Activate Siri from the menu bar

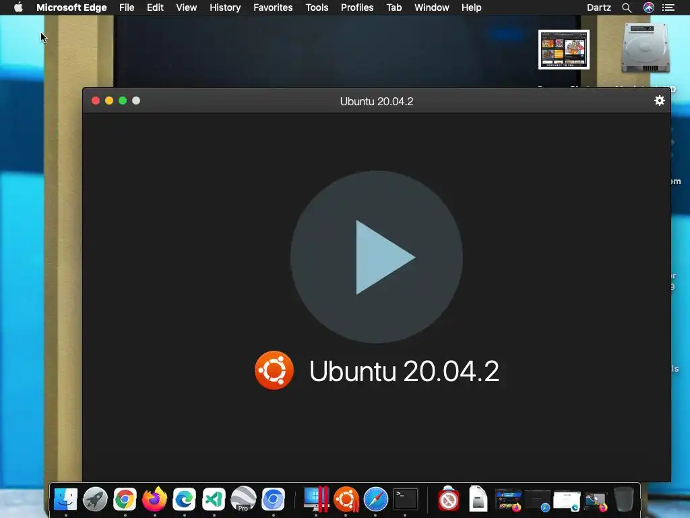point(649,7)
